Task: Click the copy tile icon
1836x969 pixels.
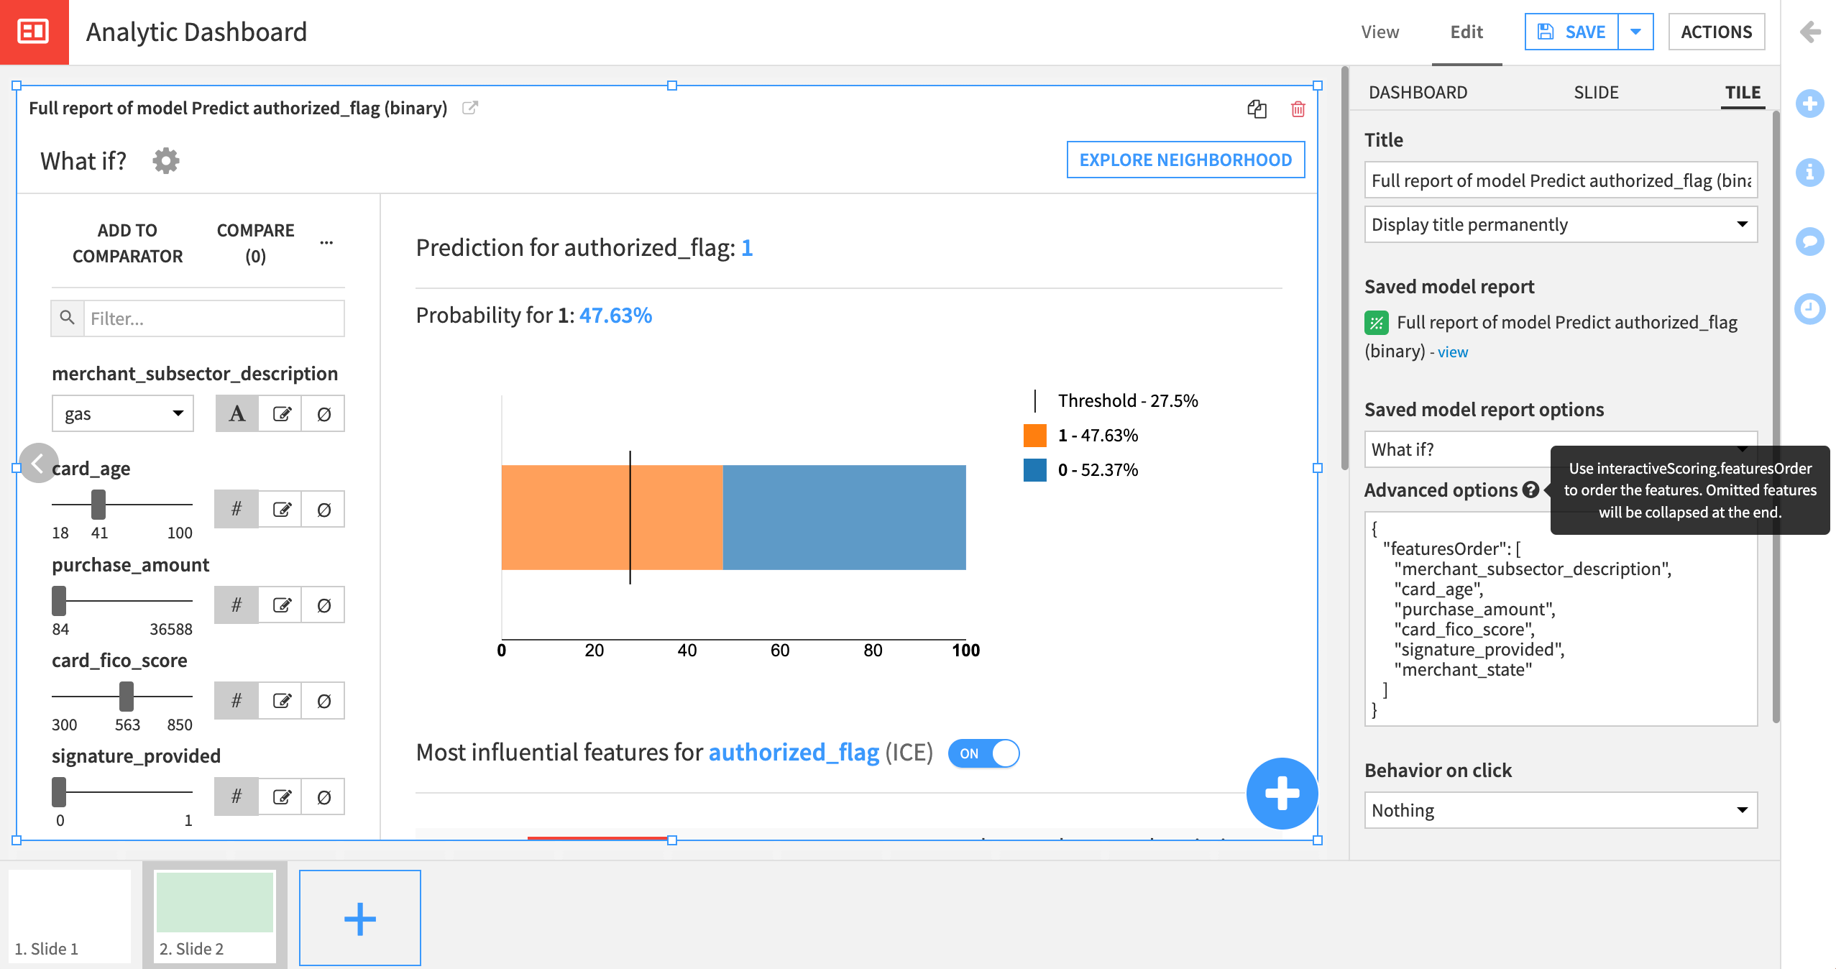Action: click(1257, 109)
